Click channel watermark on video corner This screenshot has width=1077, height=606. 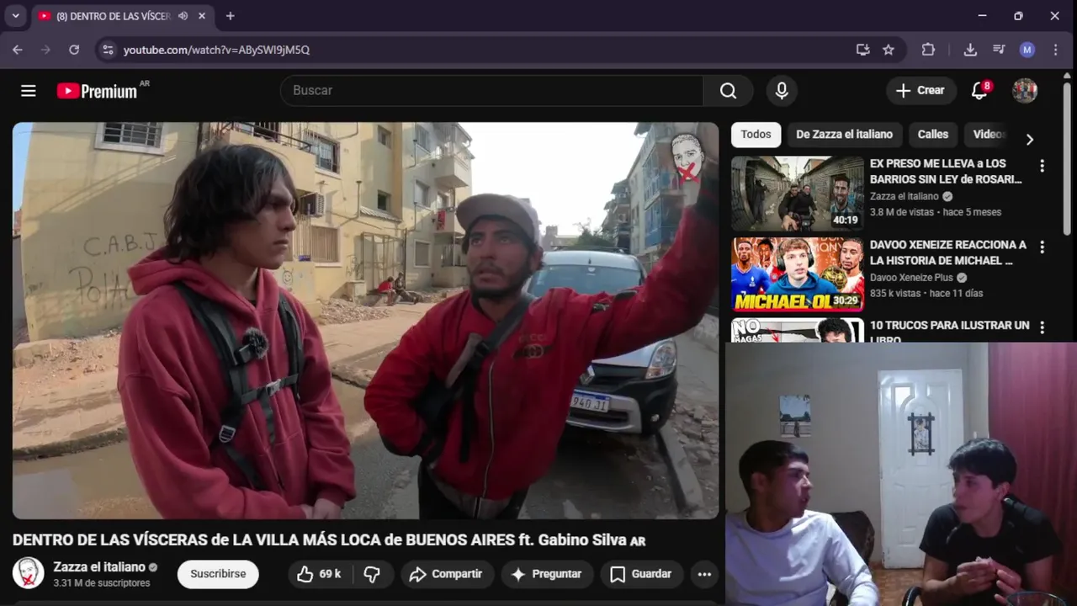687,157
